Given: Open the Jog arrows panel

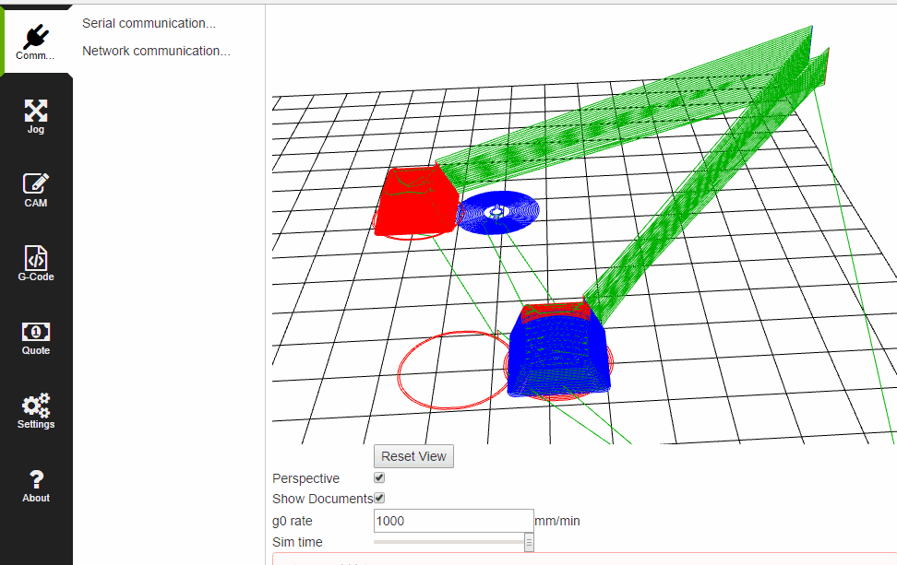Looking at the screenshot, I should [x=36, y=116].
